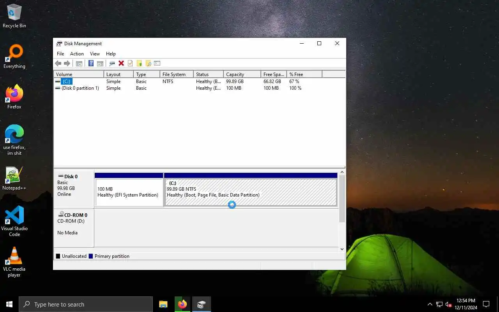Sort by the Type column header
This screenshot has width=499, height=312.
tap(147, 74)
